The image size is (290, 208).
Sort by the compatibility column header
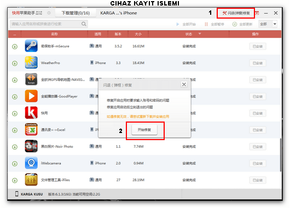tap(98, 34)
